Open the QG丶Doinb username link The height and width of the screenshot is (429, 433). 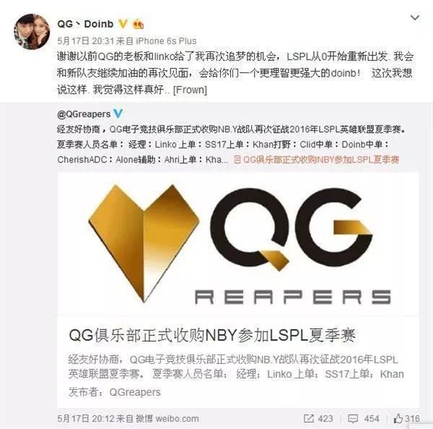pos(85,24)
